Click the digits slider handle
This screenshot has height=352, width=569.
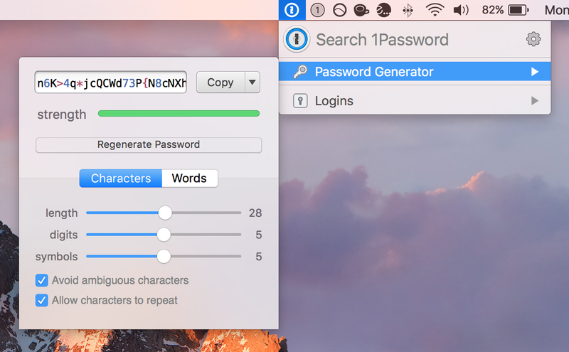[x=164, y=235]
